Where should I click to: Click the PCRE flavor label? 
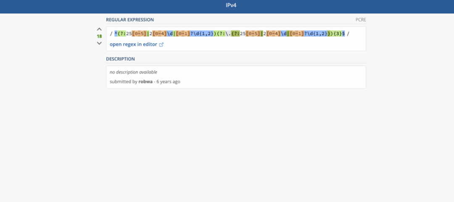[361, 20]
